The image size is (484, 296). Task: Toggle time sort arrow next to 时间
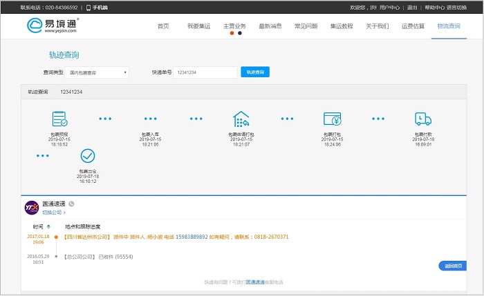(48, 226)
